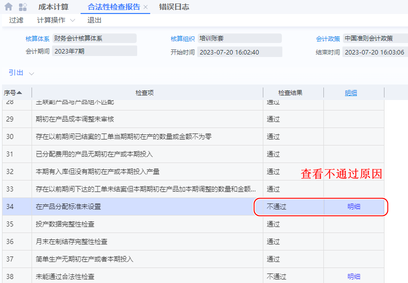Click the home icon
Viewport: 408px width, 283px height.
pos(9,7)
